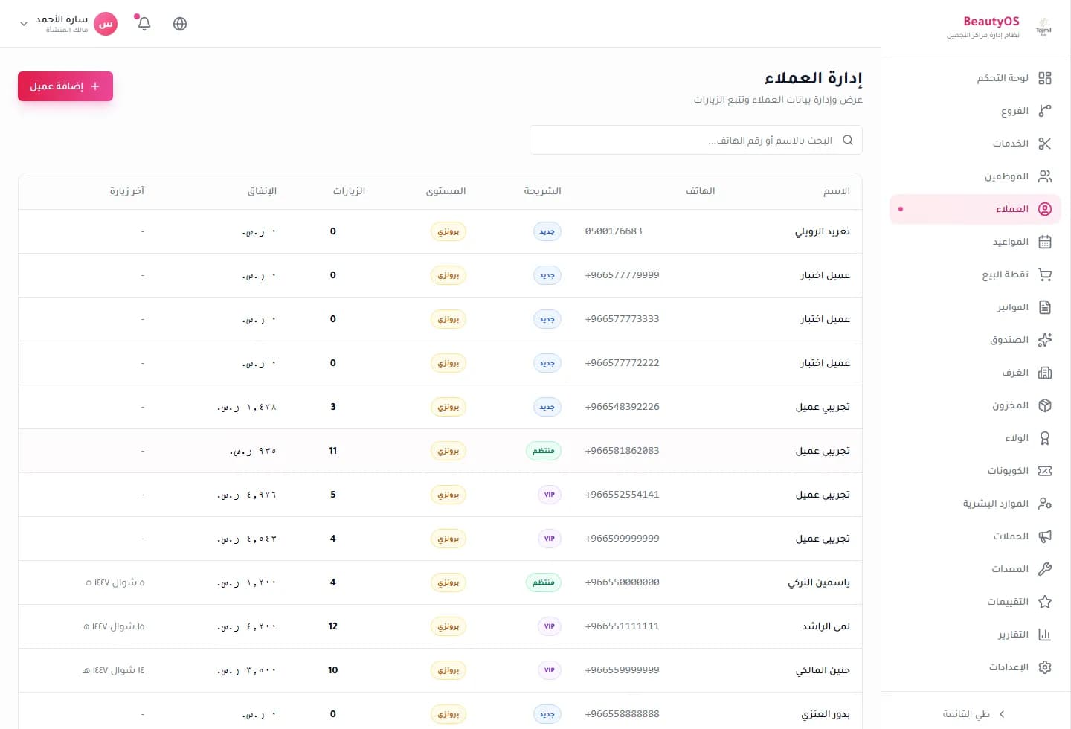The width and height of the screenshot is (1071, 729).
Task: Click the VIP badge for حنين المالكي
Action: tap(549, 670)
